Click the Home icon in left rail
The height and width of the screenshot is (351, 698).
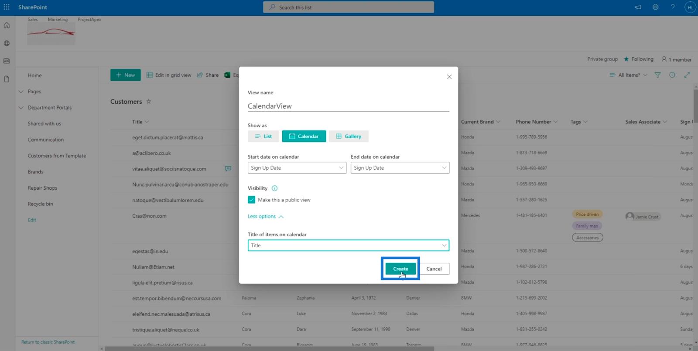click(x=7, y=25)
